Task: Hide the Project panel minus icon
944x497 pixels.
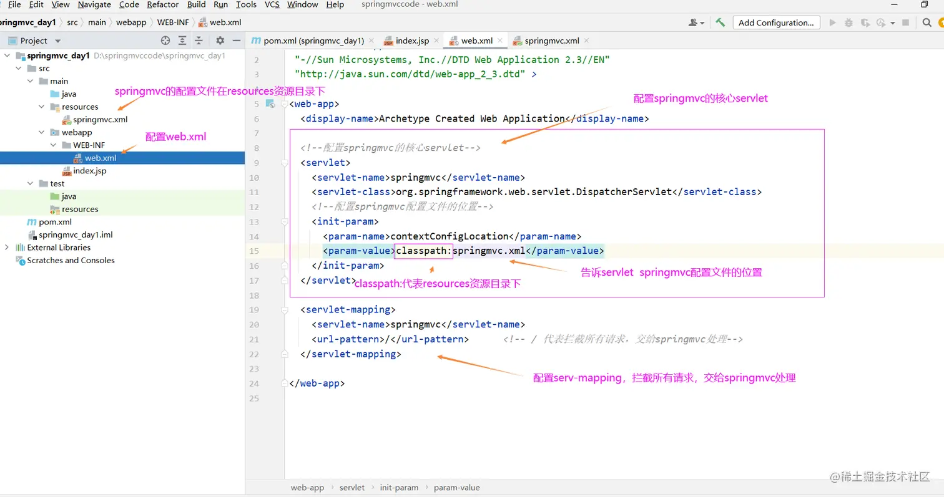Action: coord(236,41)
